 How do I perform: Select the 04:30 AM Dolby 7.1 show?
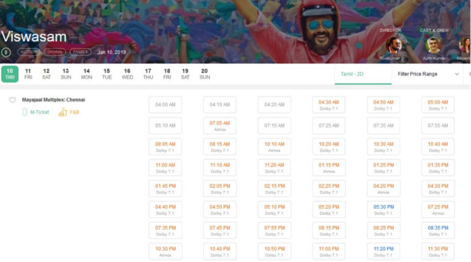click(329, 105)
